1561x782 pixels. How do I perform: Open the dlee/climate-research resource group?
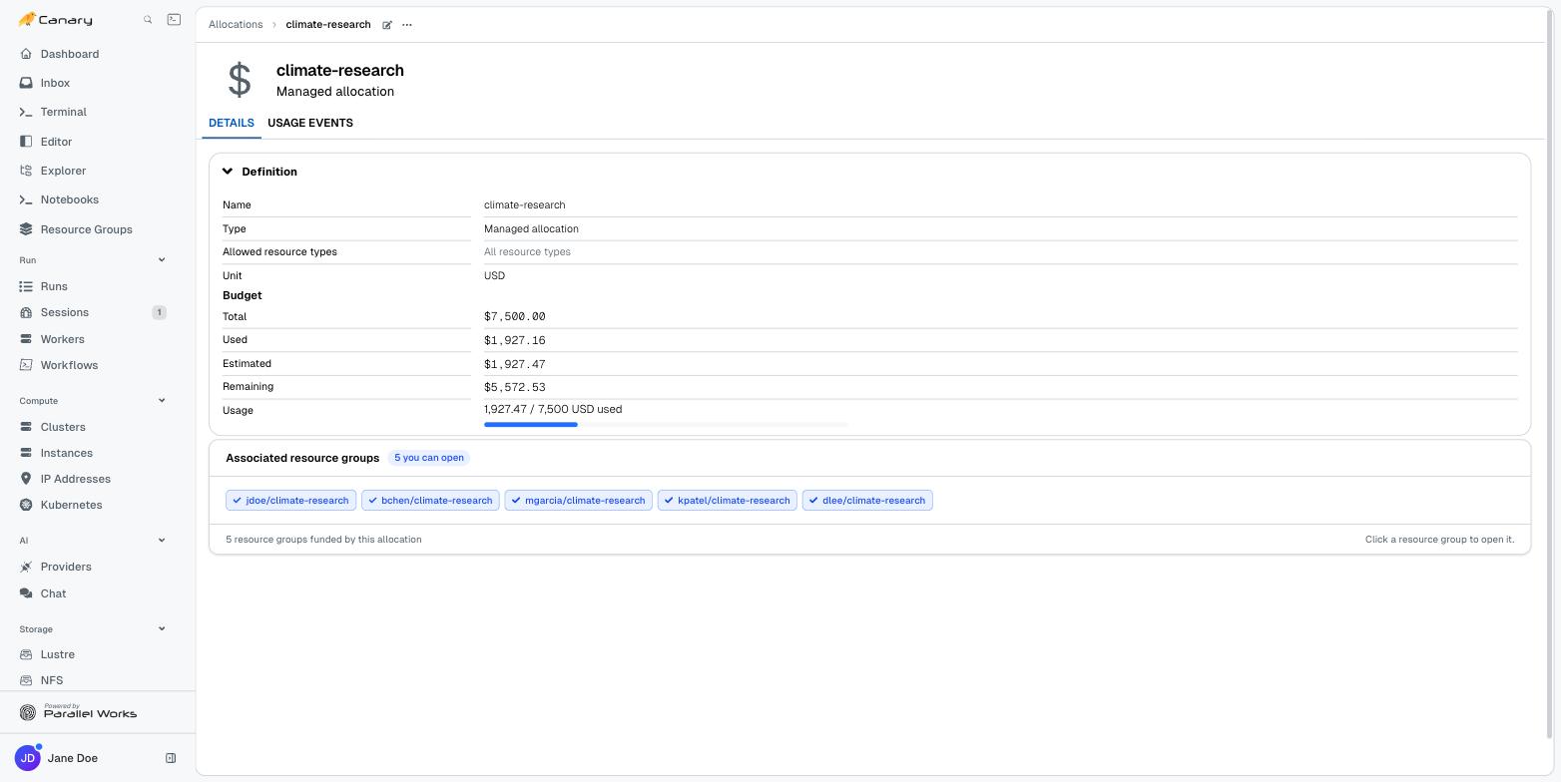[x=867, y=501]
